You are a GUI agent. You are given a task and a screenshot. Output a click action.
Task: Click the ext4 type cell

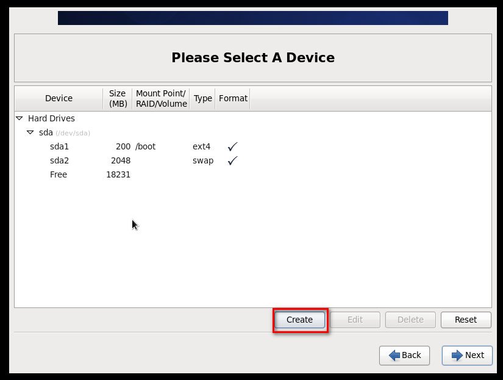pos(201,146)
